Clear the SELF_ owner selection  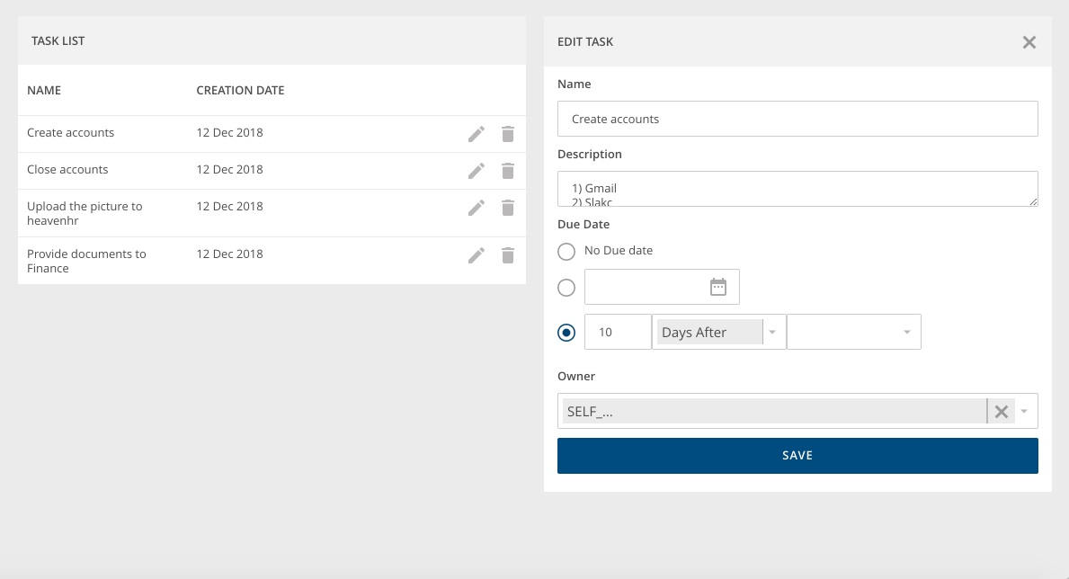click(x=1001, y=411)
